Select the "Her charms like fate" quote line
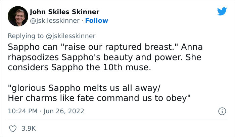Image resolution: width=235 pixels, height=137 pixels. [x=99, y=98]
